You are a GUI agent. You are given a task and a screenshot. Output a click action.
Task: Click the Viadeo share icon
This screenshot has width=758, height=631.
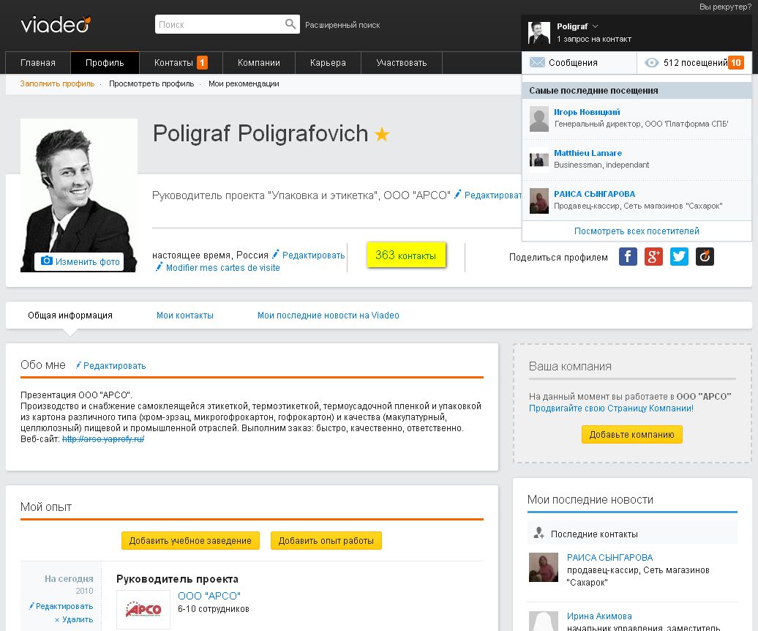pyautogui.click(x=705, y=257)
